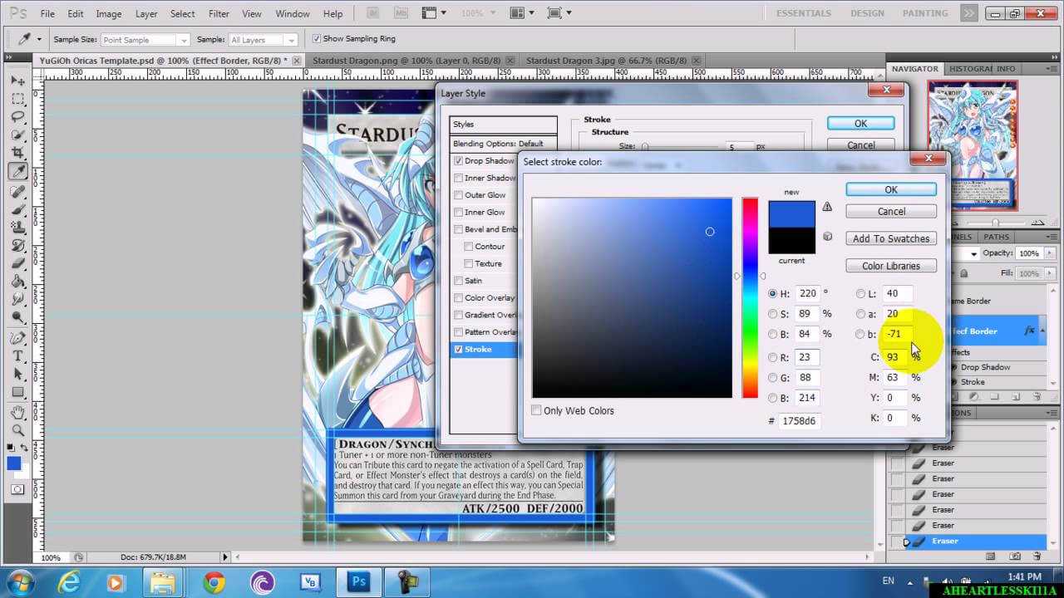Open the Sample All Layers dropdown

tap(263, 40)
